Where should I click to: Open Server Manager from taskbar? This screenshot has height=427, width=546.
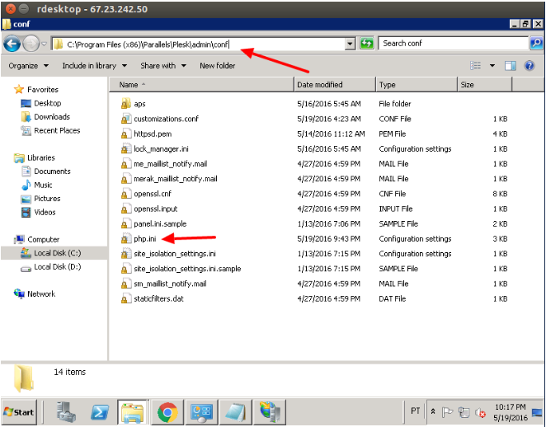[x=66, y=412]
